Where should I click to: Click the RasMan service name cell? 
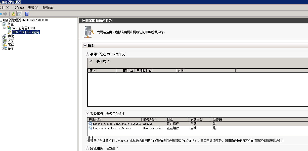[148, 124]
